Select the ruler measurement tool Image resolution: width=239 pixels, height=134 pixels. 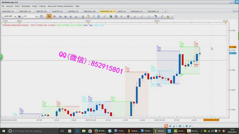[105, 16]
